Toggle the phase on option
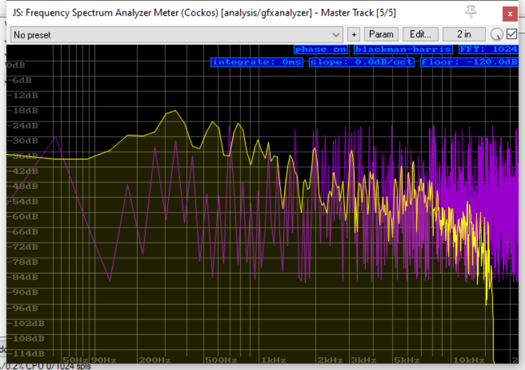Screen dimensions: 525x370 (321, 49)
